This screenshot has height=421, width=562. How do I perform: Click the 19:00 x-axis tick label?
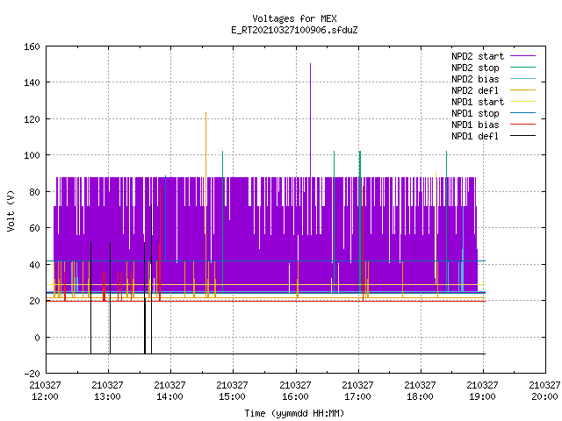click(482, 396)
